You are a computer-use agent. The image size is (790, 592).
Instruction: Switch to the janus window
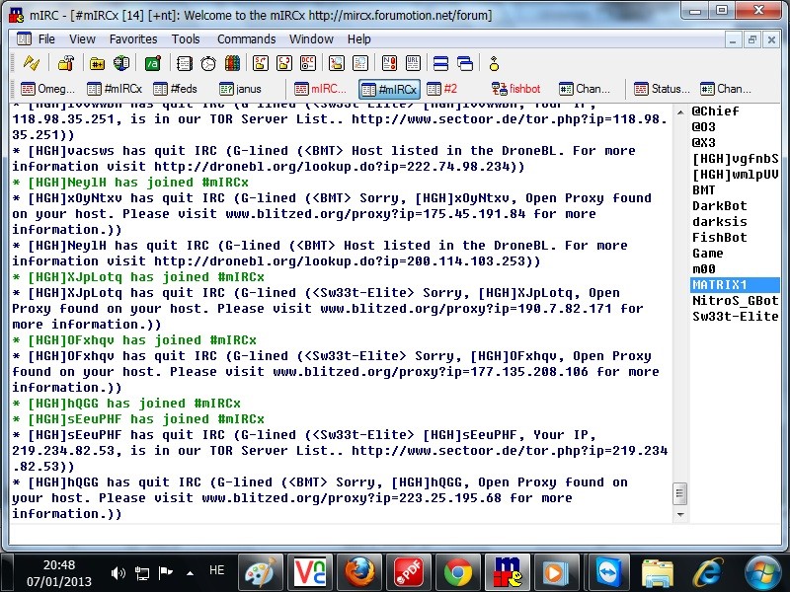pyautogui.click(x=241, y=89)
